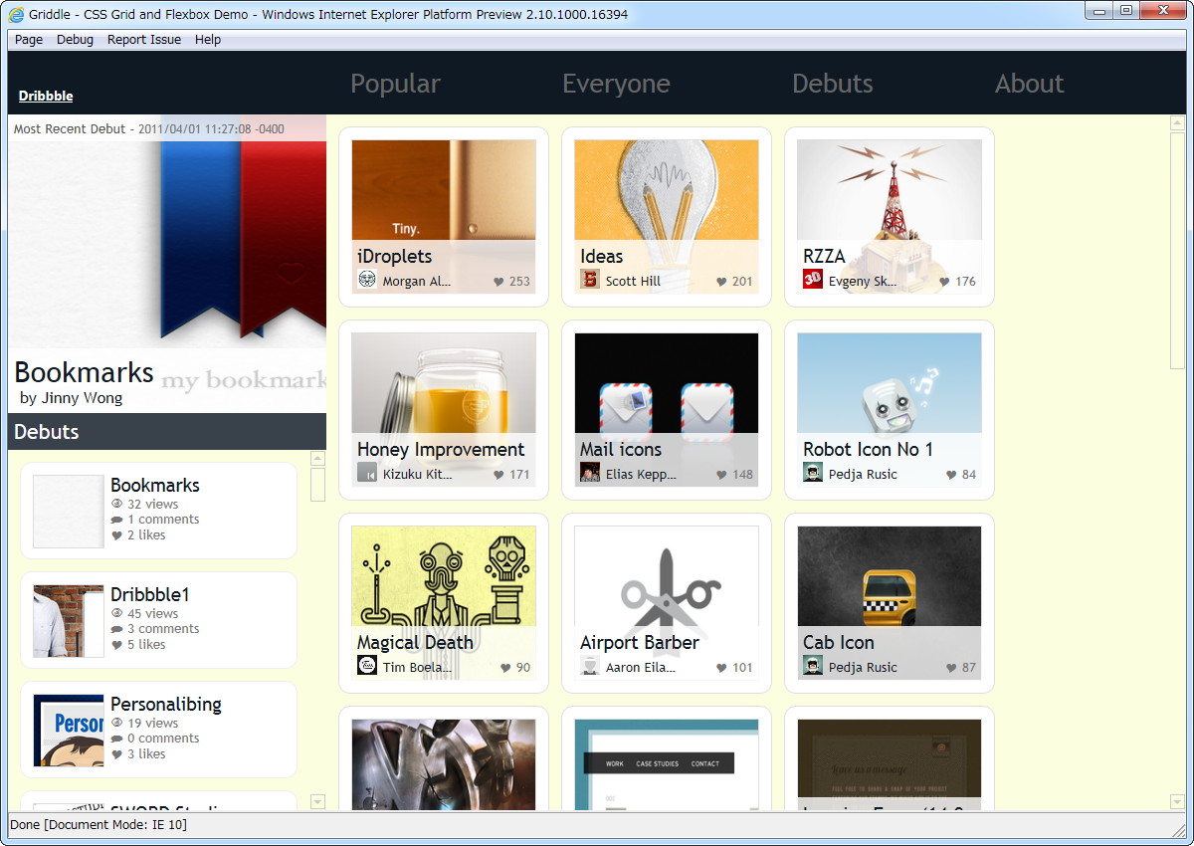Image resolution: width=1194 pixels, height=846 pixels.
Task: Click 'by Jinny Wong' author text
Action: [x=72, y=398]
